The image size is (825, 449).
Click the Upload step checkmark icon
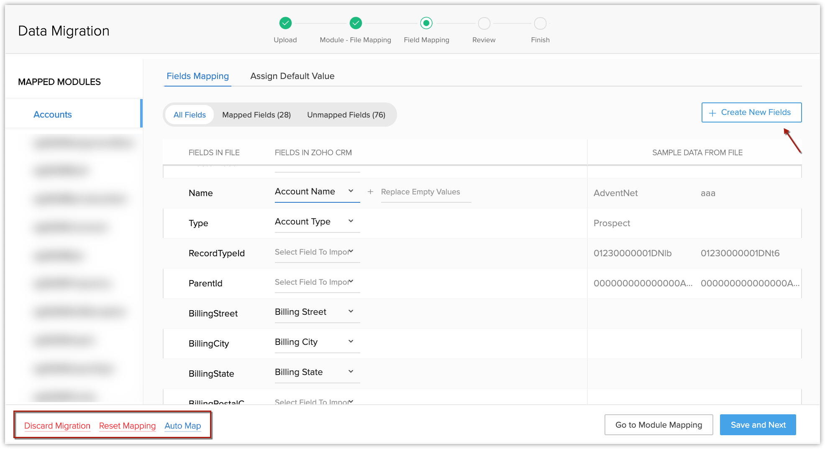(285, 23)
